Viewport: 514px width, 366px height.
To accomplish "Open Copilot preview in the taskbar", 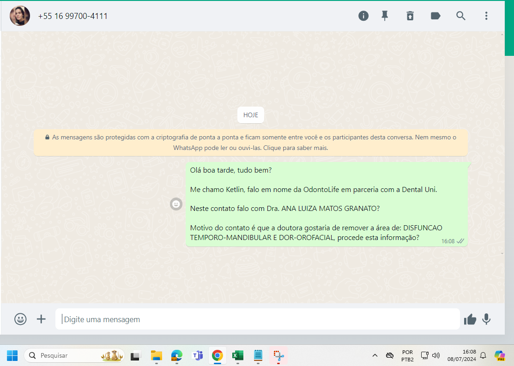I will [500, 355].
